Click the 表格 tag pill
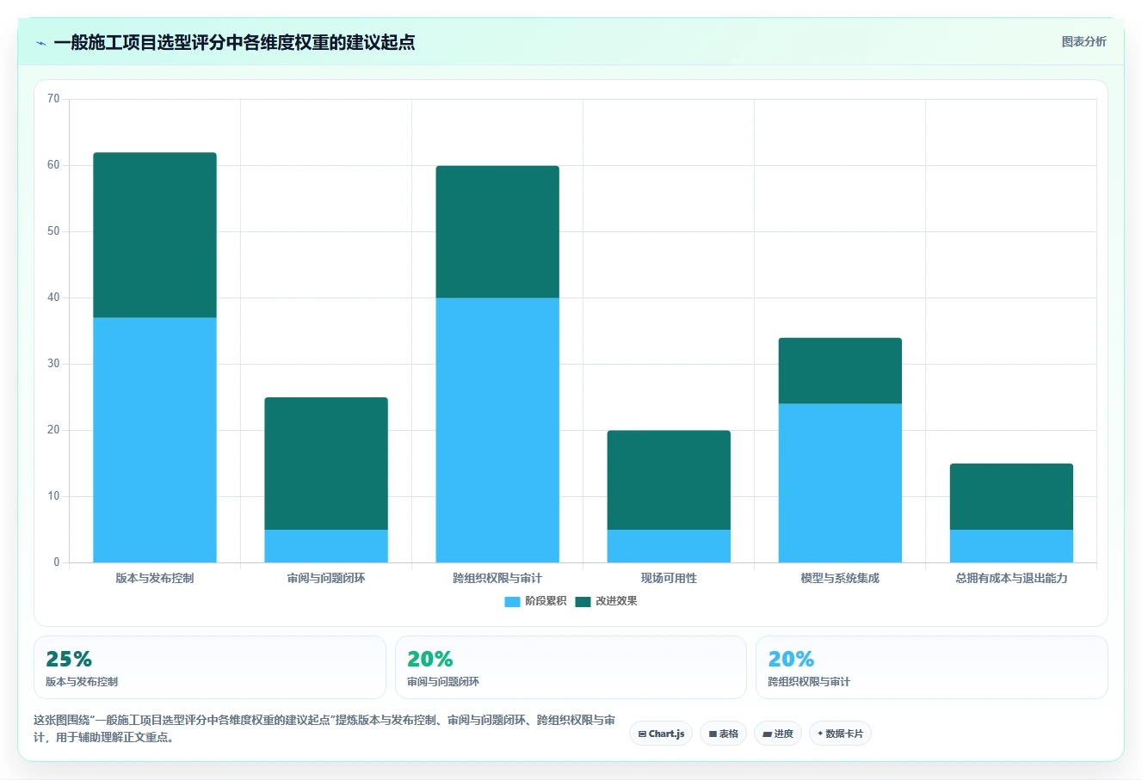The height and width of the screenshot is (780, 1142). click(x=724, y=734)
